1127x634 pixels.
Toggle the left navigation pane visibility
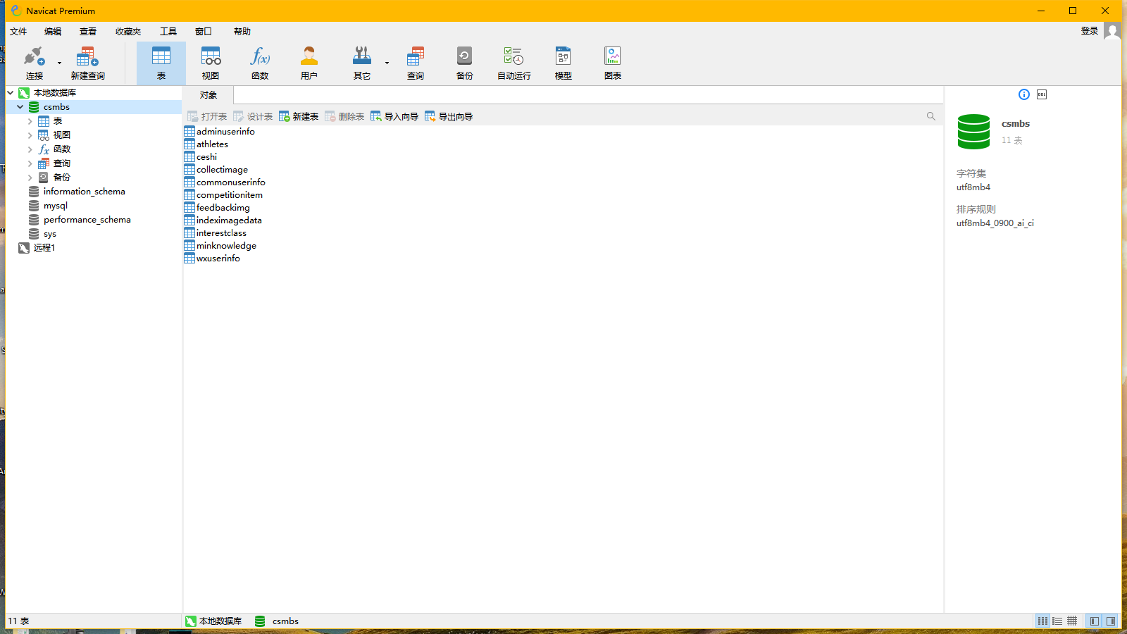(1095, 621)
